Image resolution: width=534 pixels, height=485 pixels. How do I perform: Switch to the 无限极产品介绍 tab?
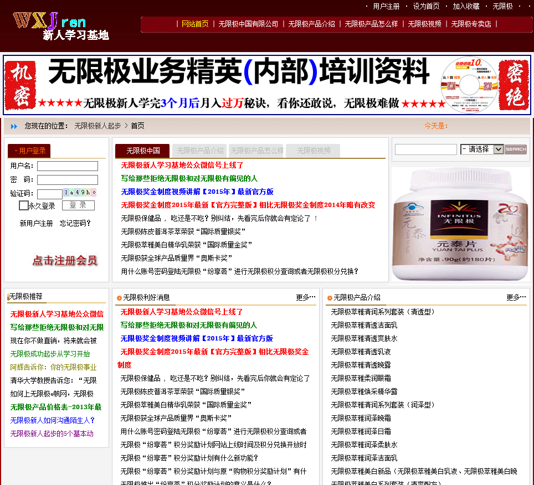(x=200, y=151)
